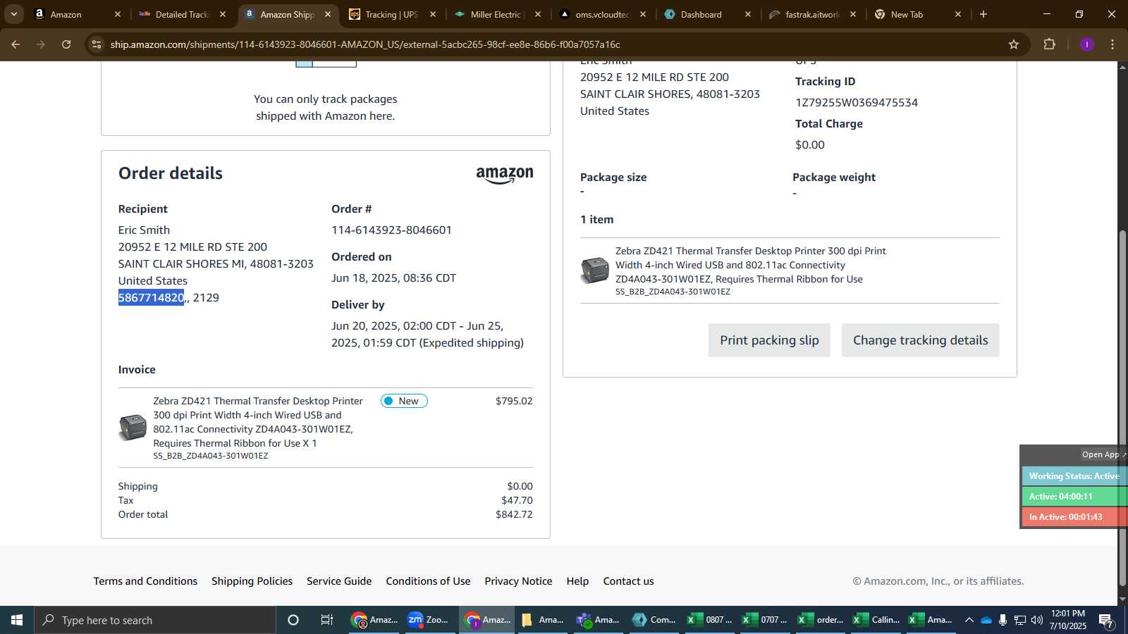Click Print packing slip button
Screen dimensions: 1128x634
click(x=769, y=340)
